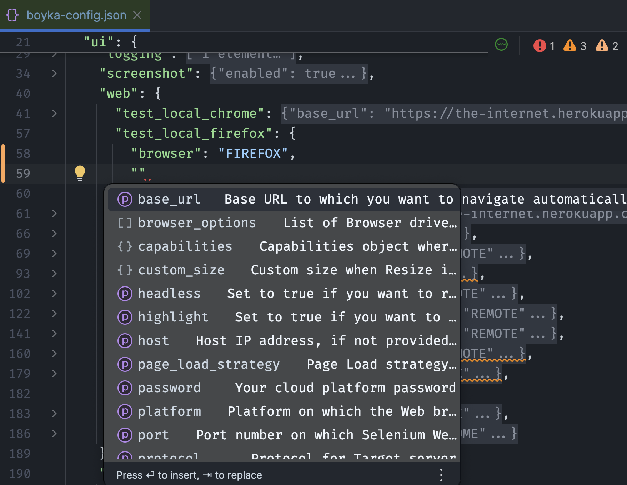
Task: Expand folded block at line 41
Action: pyautogui.click(x=54, y=114)
